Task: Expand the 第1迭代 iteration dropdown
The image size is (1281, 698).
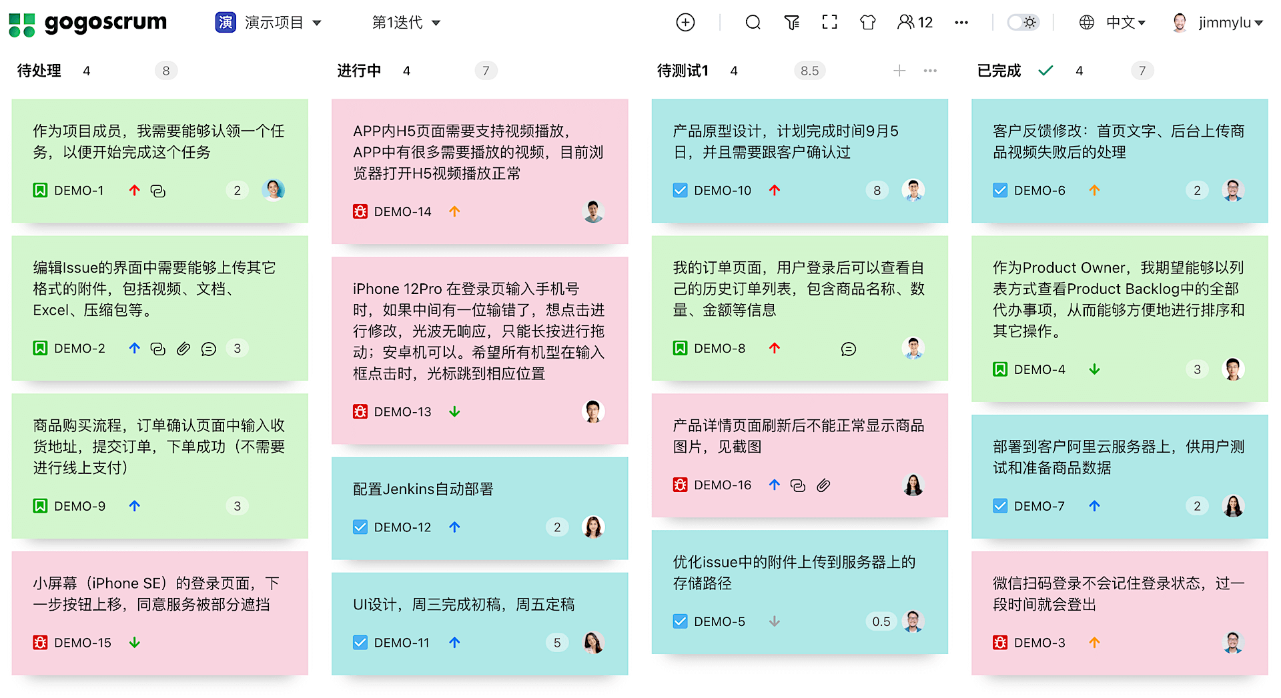Action: point(406,23)
